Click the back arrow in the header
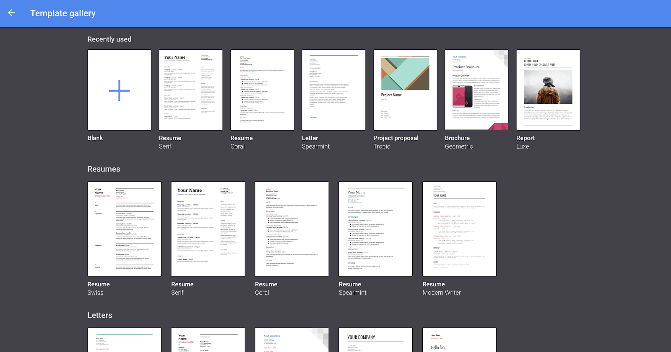Image resolution: width=671 pixels, height=352 pixels. 12,13
